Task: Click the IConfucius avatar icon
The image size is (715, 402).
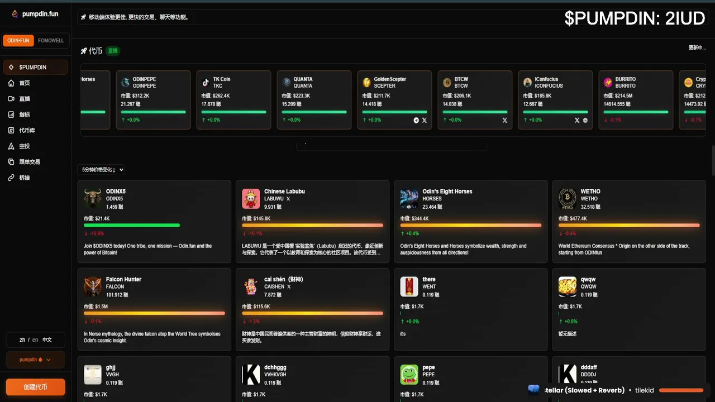Action: [527, 83]
